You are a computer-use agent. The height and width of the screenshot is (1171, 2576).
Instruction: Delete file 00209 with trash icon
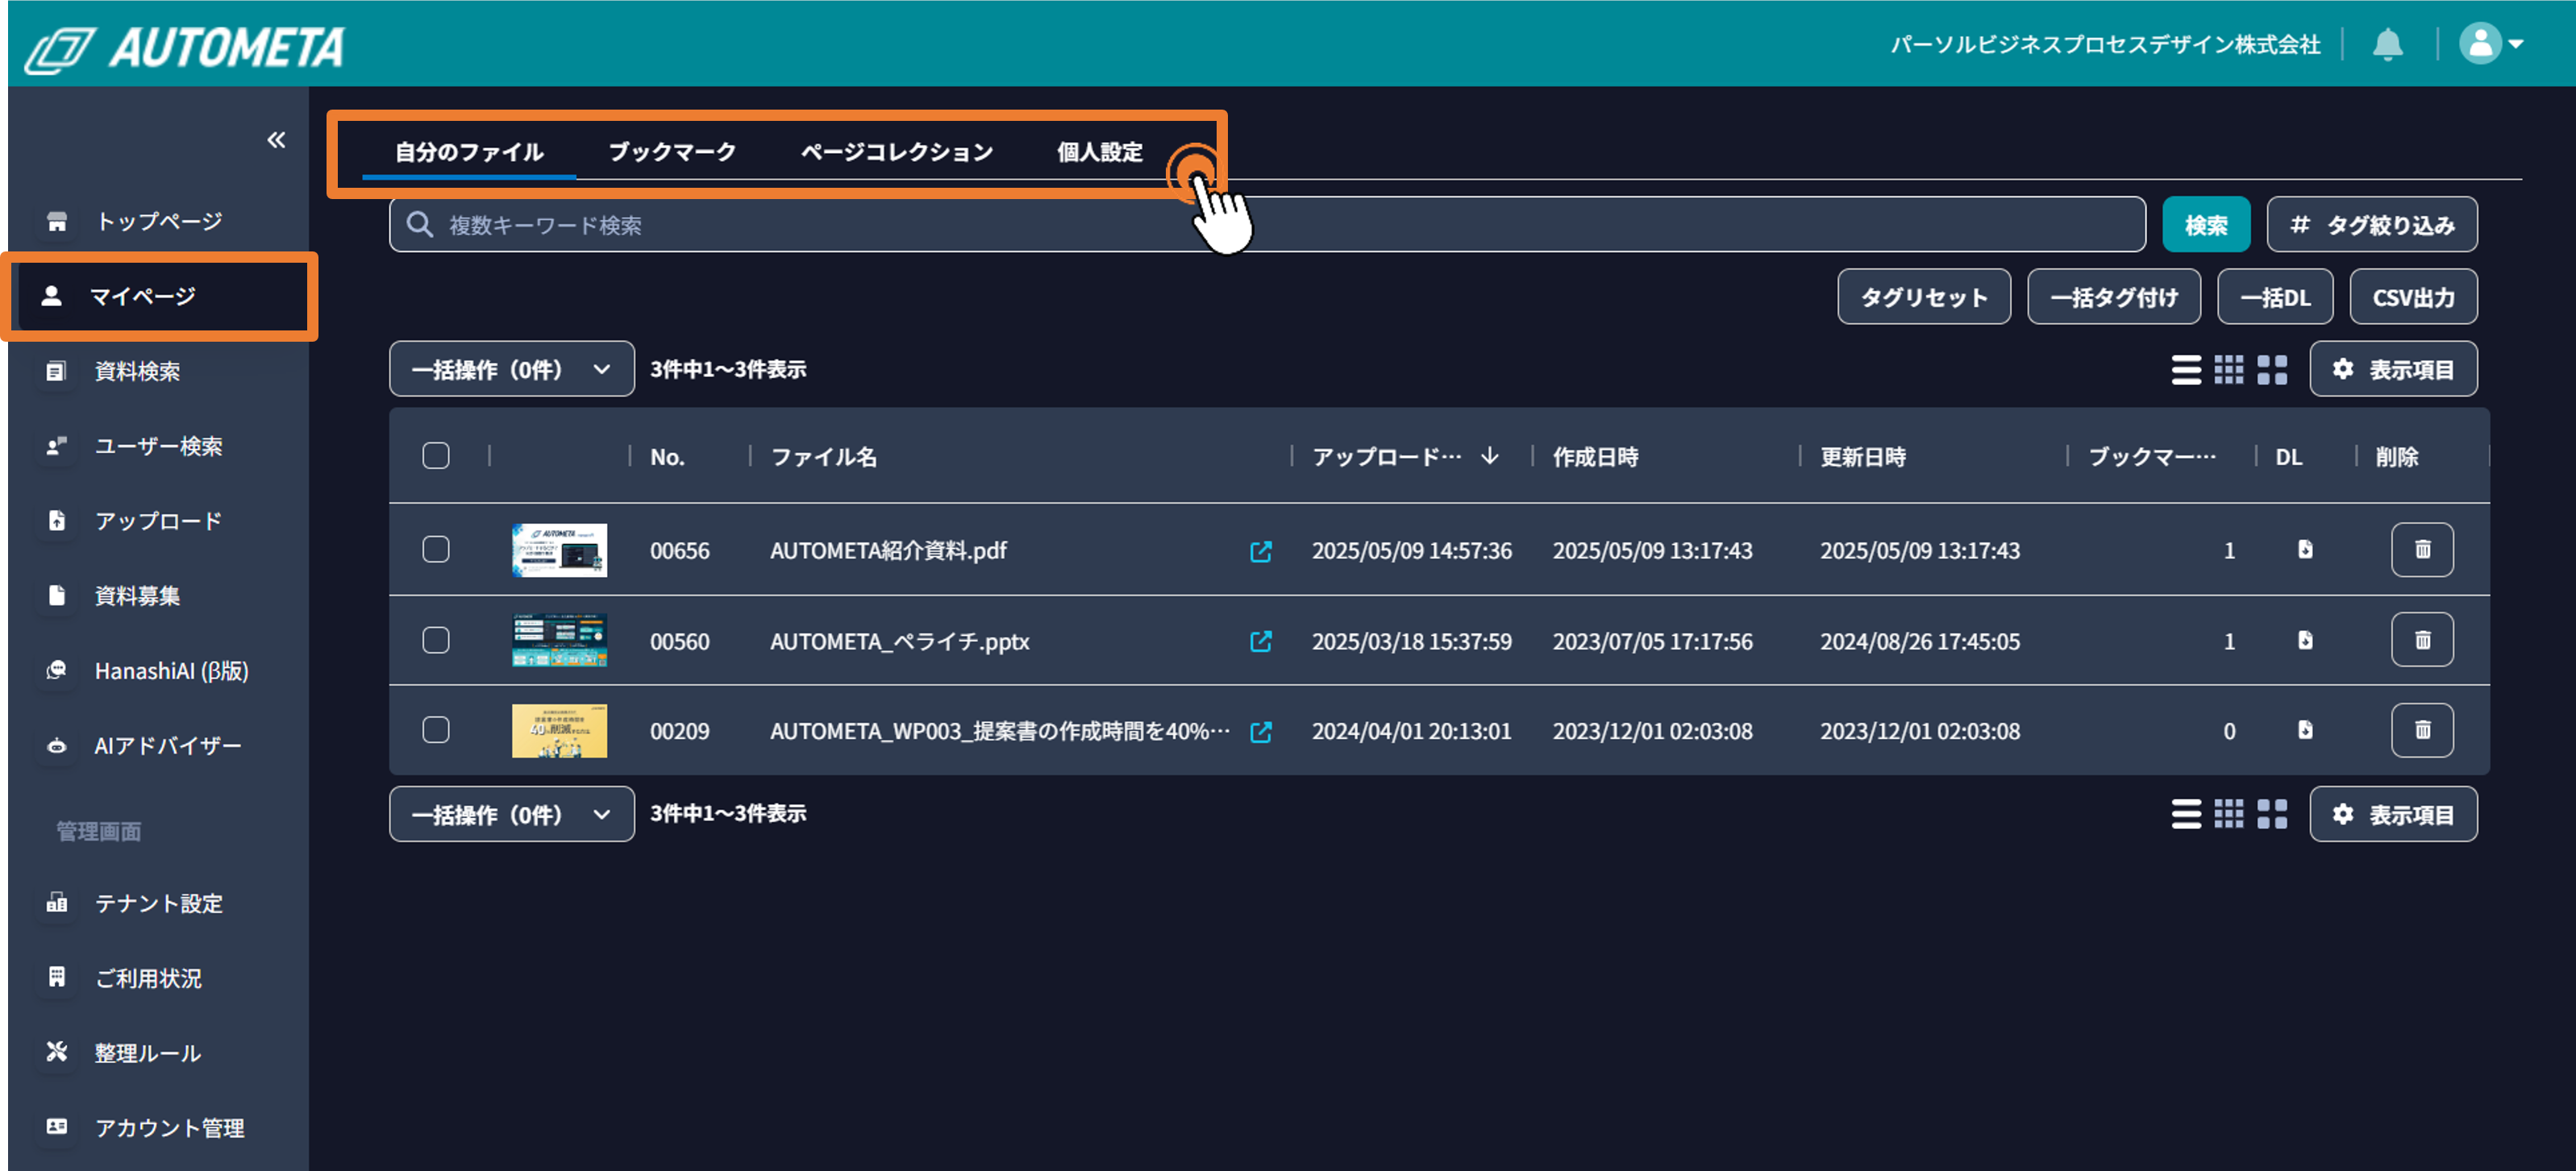pos(2422,730)
